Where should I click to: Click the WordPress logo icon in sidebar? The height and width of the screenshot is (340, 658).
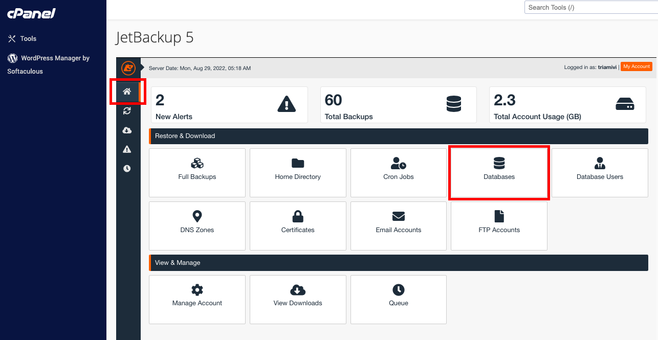[x=12, y=58]
